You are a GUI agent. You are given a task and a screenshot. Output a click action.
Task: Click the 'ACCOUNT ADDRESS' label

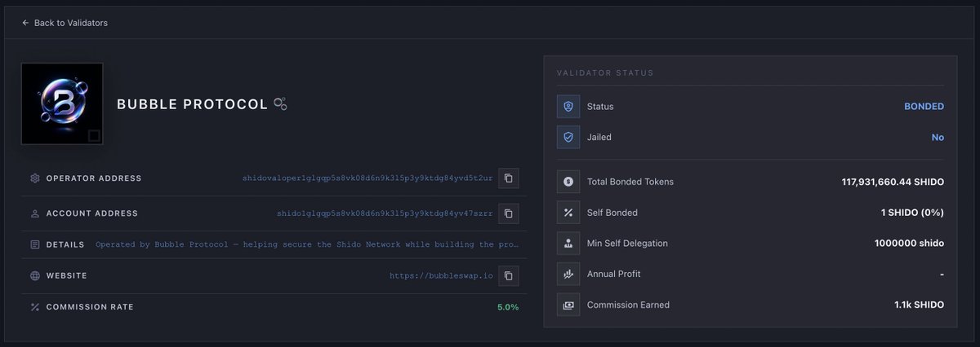click(92, 213)
